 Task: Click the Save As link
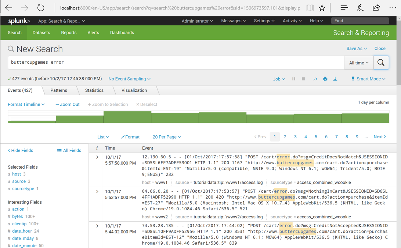click(356, 49)
